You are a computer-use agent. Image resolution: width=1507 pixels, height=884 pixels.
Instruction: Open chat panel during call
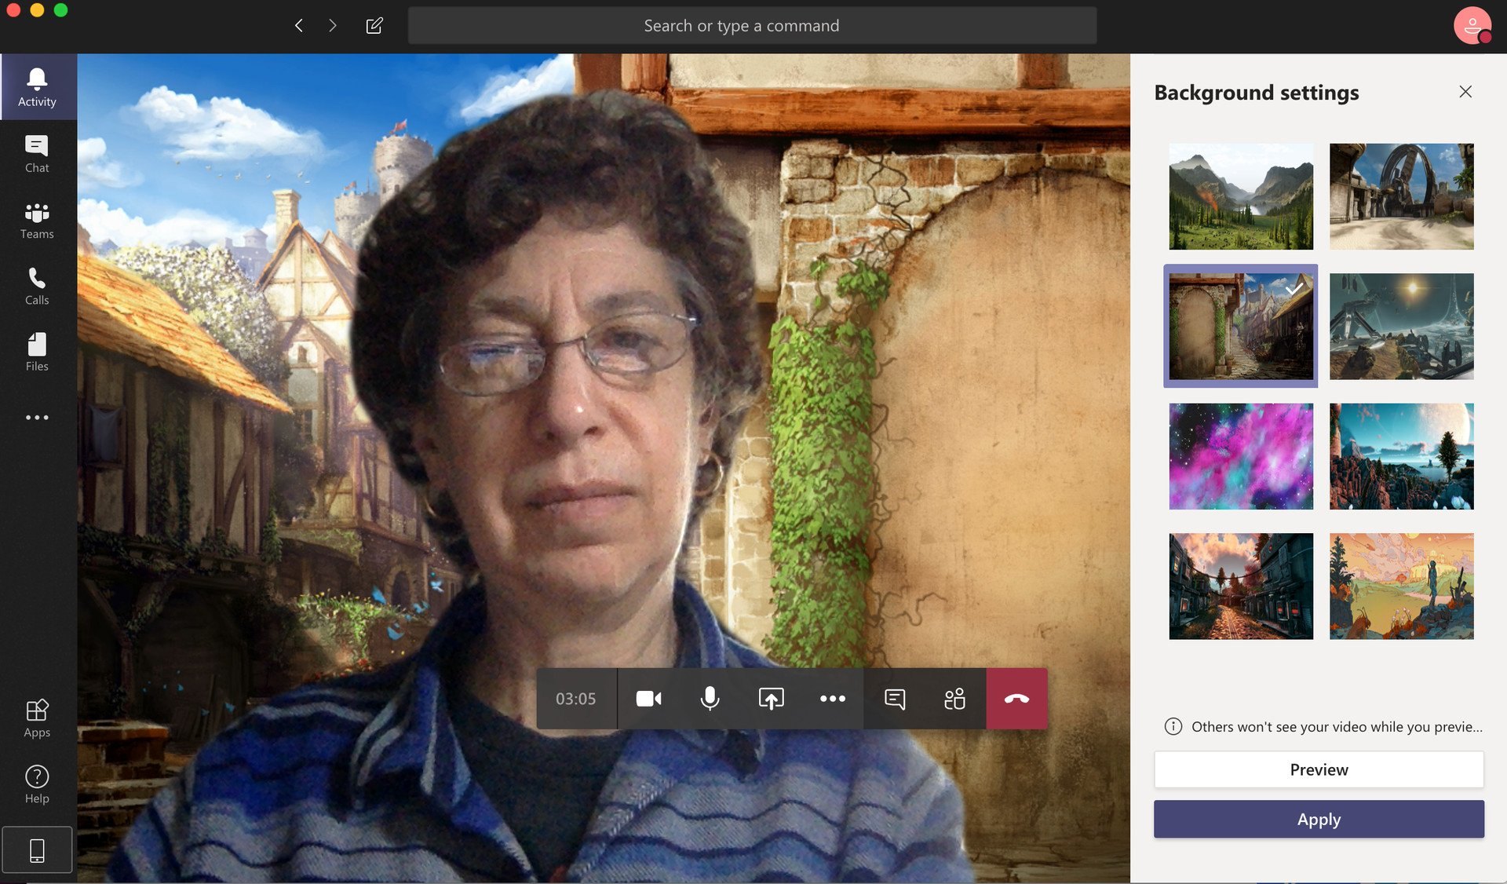pos(894,698)
